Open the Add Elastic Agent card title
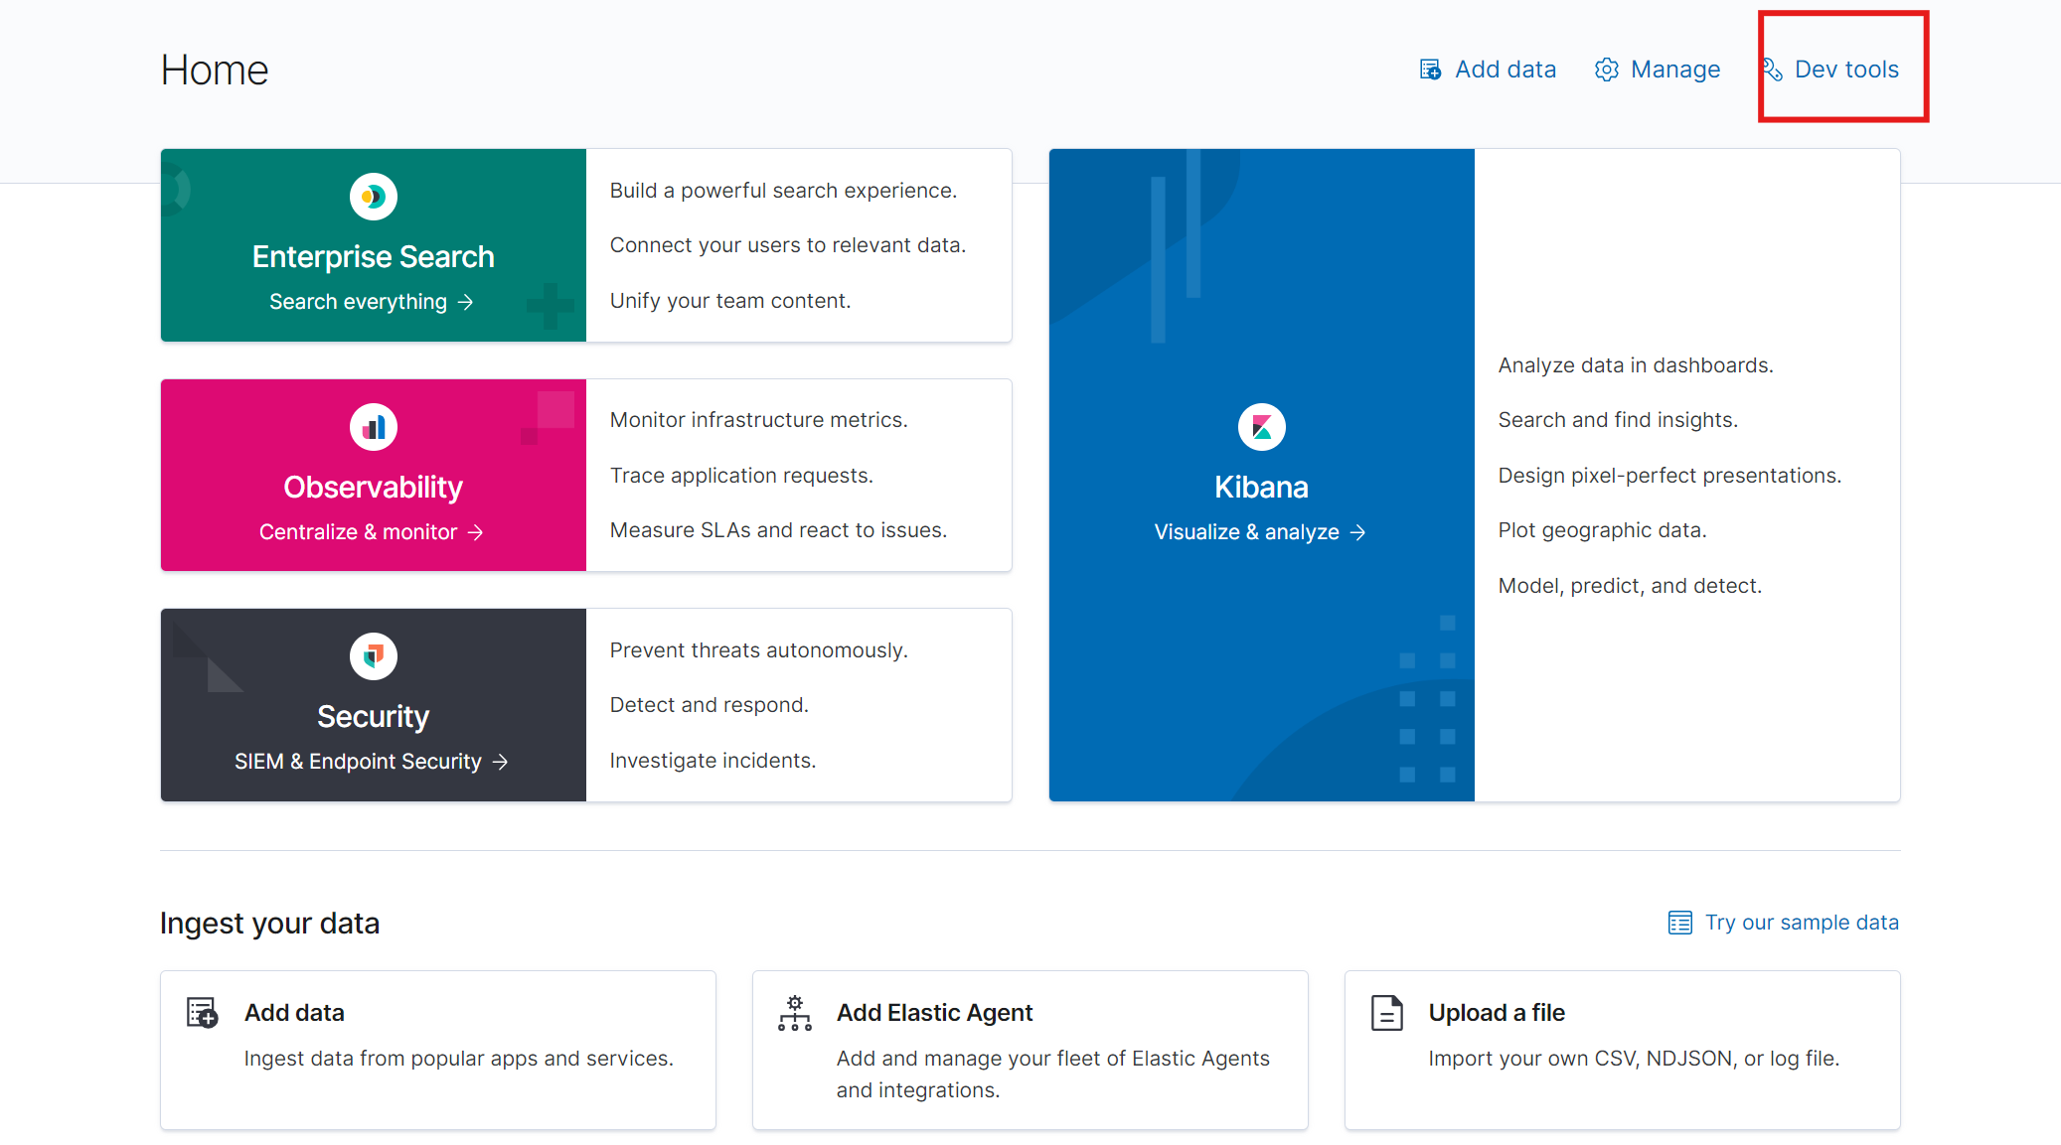This screenshot has height=1145, width=2061. tap(935, 1013)
